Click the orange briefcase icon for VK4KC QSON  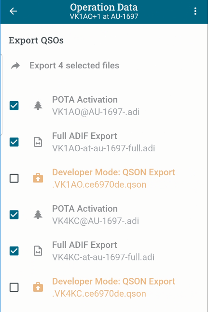(38, 287)
